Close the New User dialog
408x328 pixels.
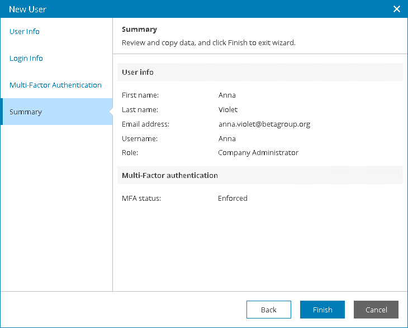tap(397, 9)
